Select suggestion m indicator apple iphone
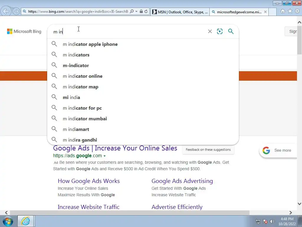The height and width of the screenshot is (227, 302). click(x=143, y=44)
